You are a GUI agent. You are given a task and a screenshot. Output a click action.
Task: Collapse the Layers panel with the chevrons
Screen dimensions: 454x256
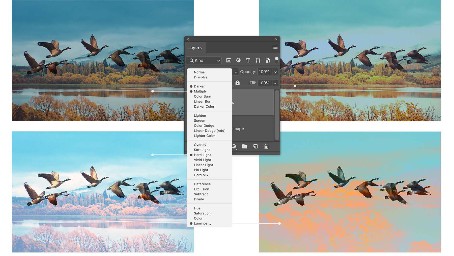pyautogui.click(x=275, y=39)
